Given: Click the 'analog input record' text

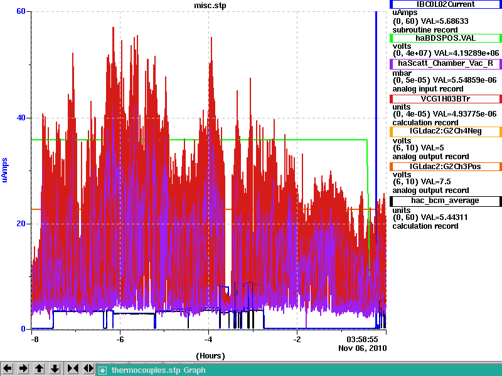Looking at the screenshot, I should [x=428, y=89].
